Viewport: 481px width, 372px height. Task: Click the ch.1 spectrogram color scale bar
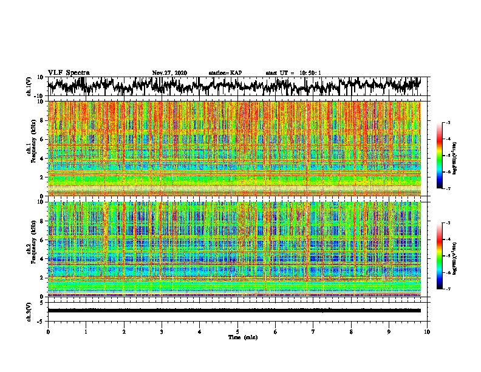(440, 156)
